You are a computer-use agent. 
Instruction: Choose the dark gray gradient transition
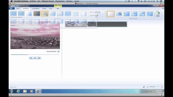pyautogui.click(x=37, y=14)
